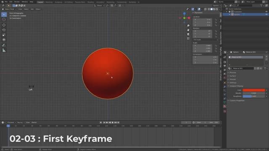
Task: Open the Render menu
Action: point(17,2)
